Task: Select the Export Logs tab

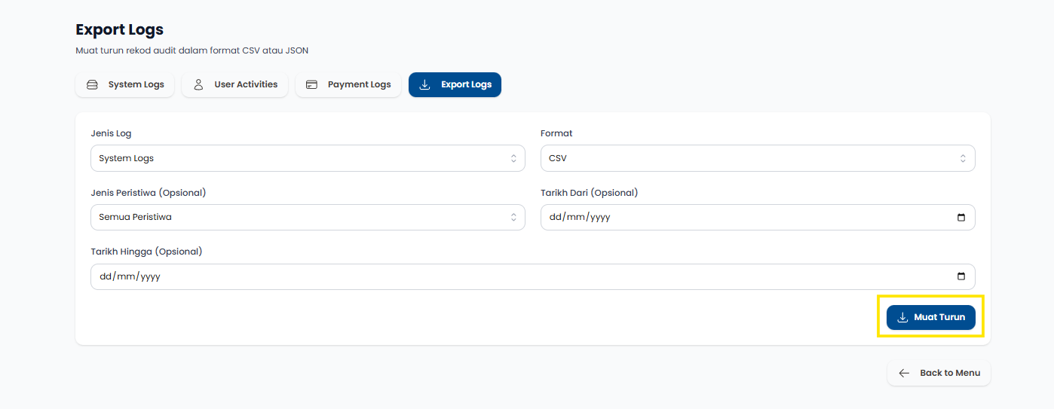Action: tap(455, 85)
